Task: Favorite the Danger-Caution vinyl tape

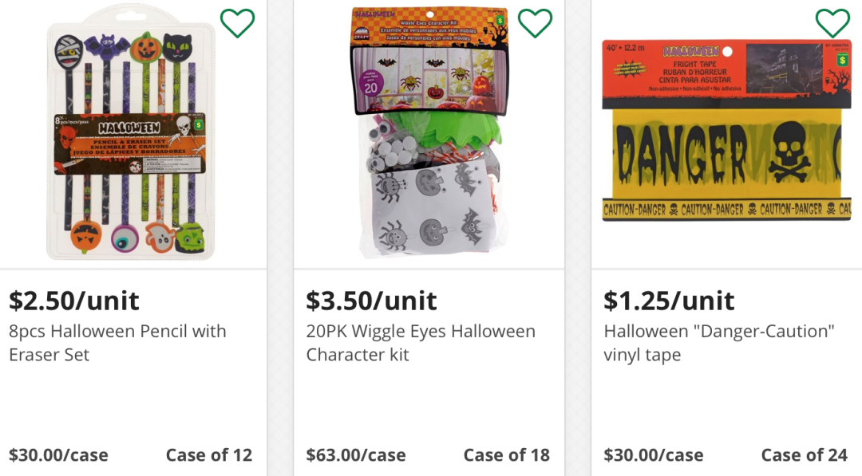Action: (x=832, y=23)
